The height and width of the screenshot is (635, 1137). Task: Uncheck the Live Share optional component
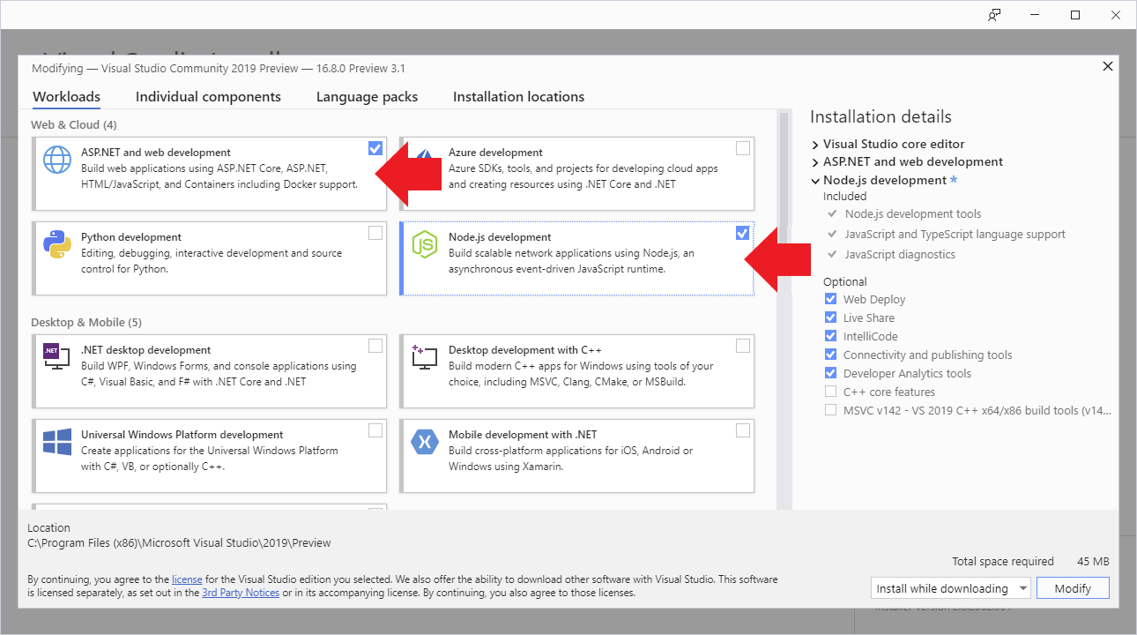[830, 318]
